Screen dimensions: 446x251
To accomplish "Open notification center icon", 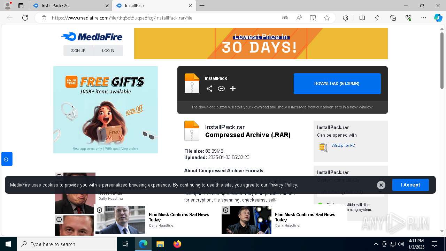I will (x=435, y=244).
